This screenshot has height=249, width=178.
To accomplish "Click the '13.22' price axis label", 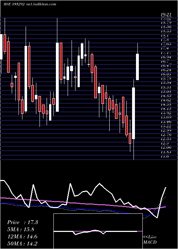I will 166,126.
